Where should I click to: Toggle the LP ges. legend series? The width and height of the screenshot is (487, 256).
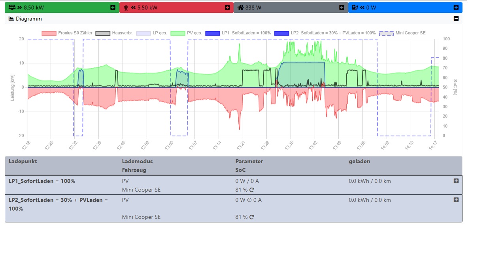[151, 33]
